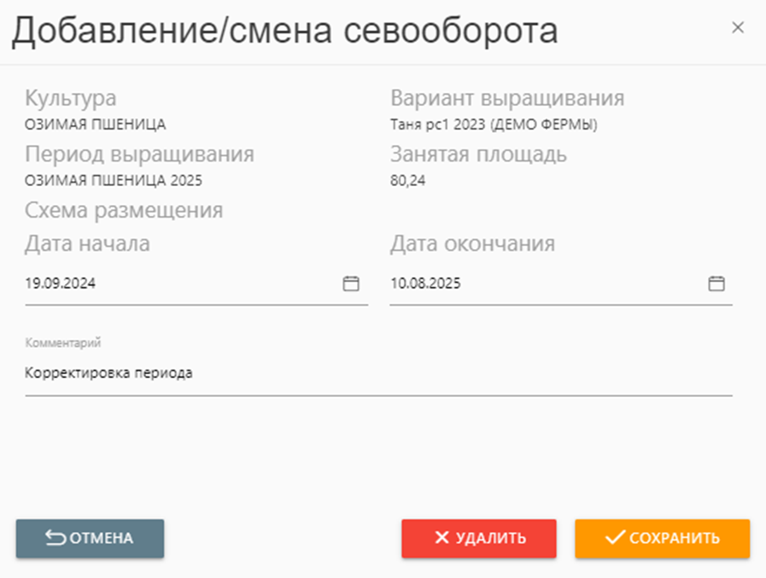Save changes with the Сохранить button
The width and height of the screenshot is (766, 578).
coord(662,538)
